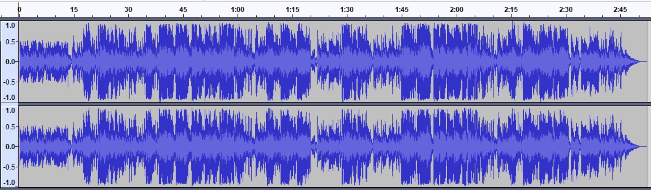The image size is (651, 190).
Task: Click the 1:45 mark on the ruler
Action: (x=402, y=10)
